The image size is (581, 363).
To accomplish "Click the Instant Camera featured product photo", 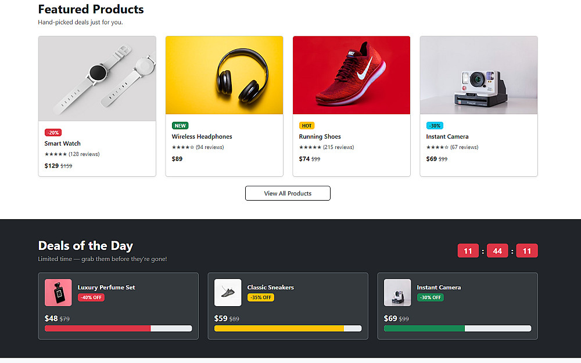I will click(479, 75).
